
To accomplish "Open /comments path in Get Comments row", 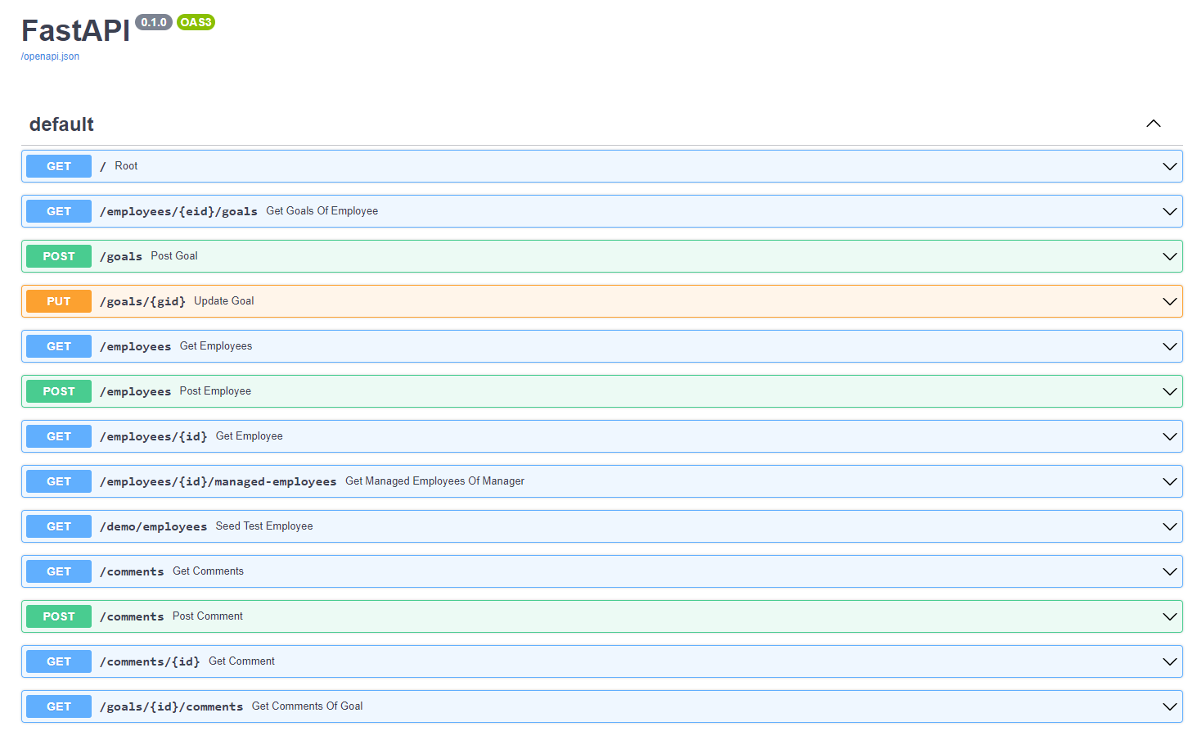I will (132, 571).
